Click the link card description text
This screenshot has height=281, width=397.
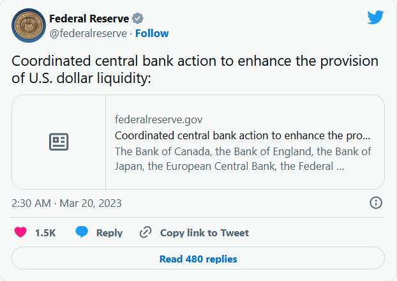(x=243, y=159)
